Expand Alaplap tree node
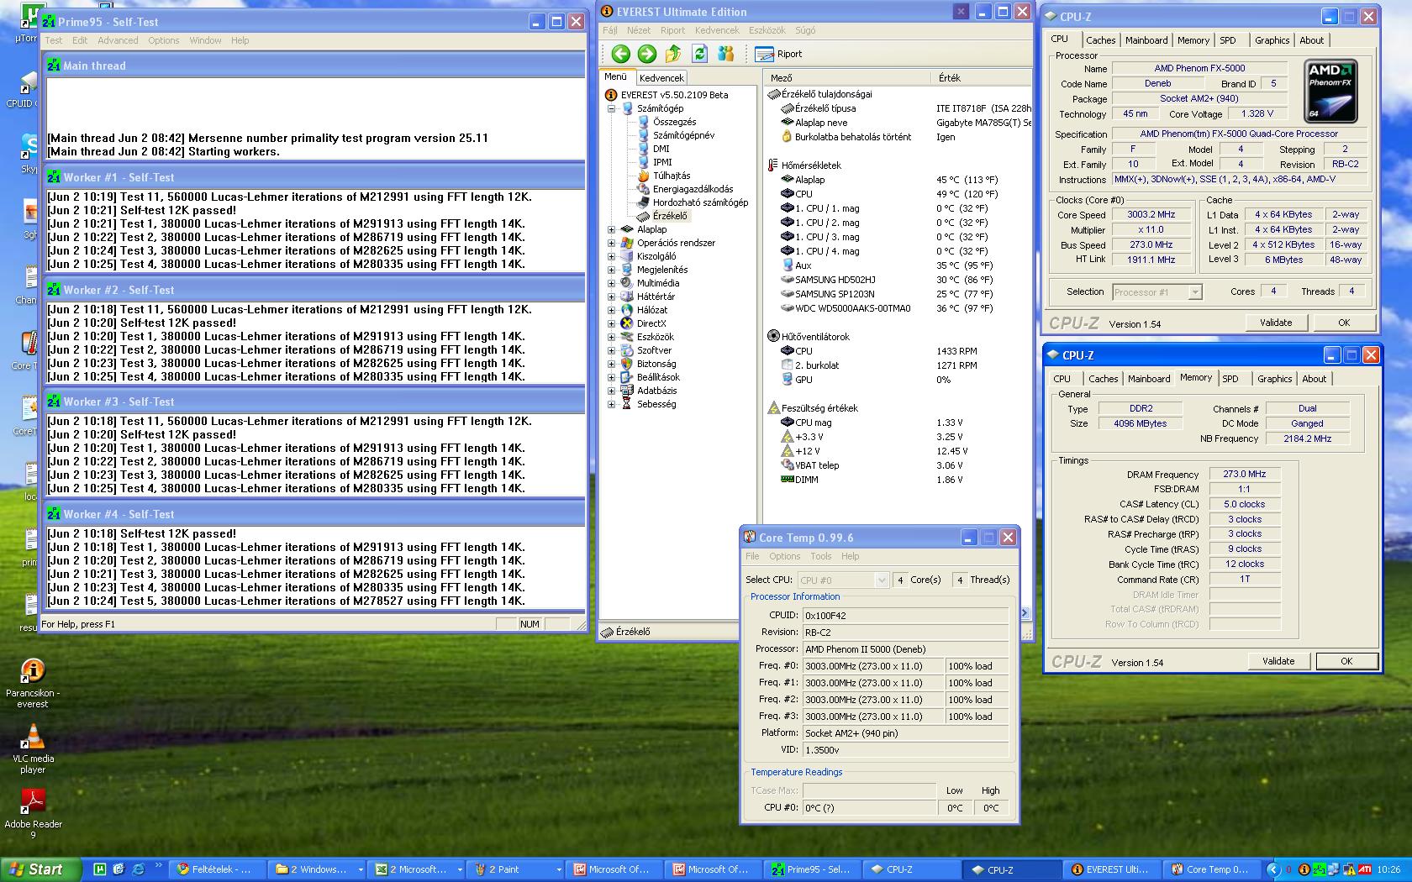Viewport: 1412px width, 882px height. click(x=612, y=229)
